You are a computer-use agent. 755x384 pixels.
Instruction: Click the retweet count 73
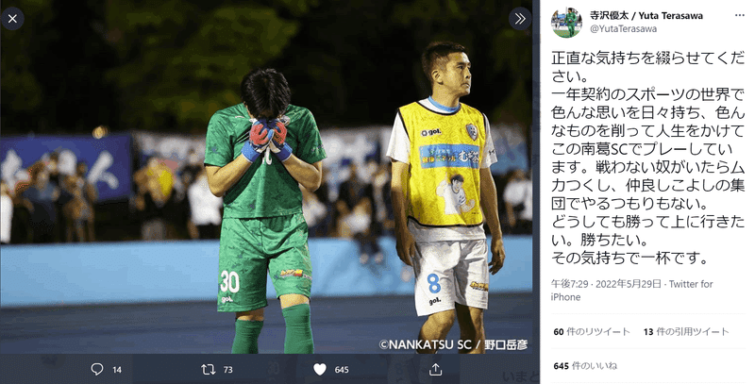click(x=228, y=370)
